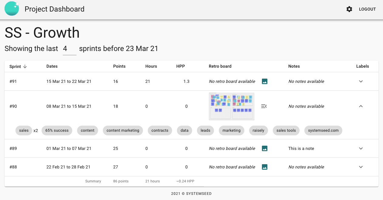Select the 'content marketing' label chip
This screenshot has width=383, height=200.
pos(123,131)
